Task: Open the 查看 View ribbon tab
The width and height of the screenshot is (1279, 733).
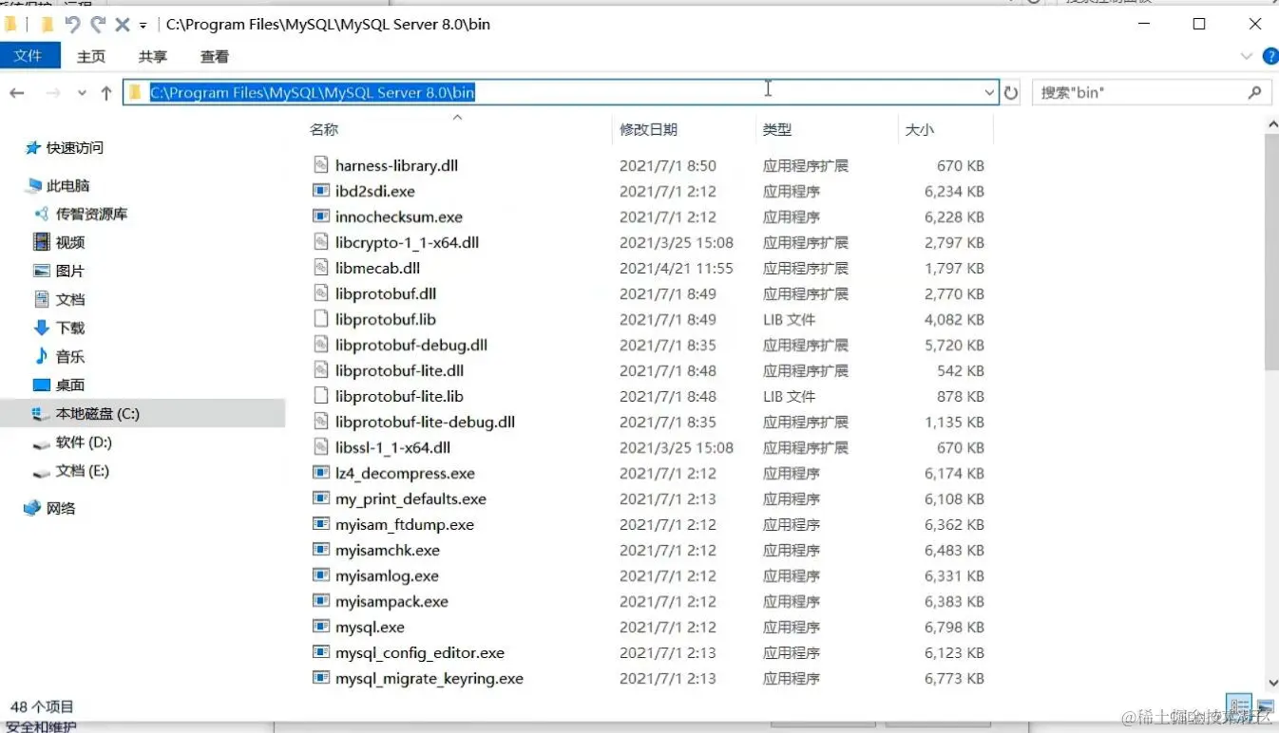Action: pyautogui.click(x=215, y=56)
